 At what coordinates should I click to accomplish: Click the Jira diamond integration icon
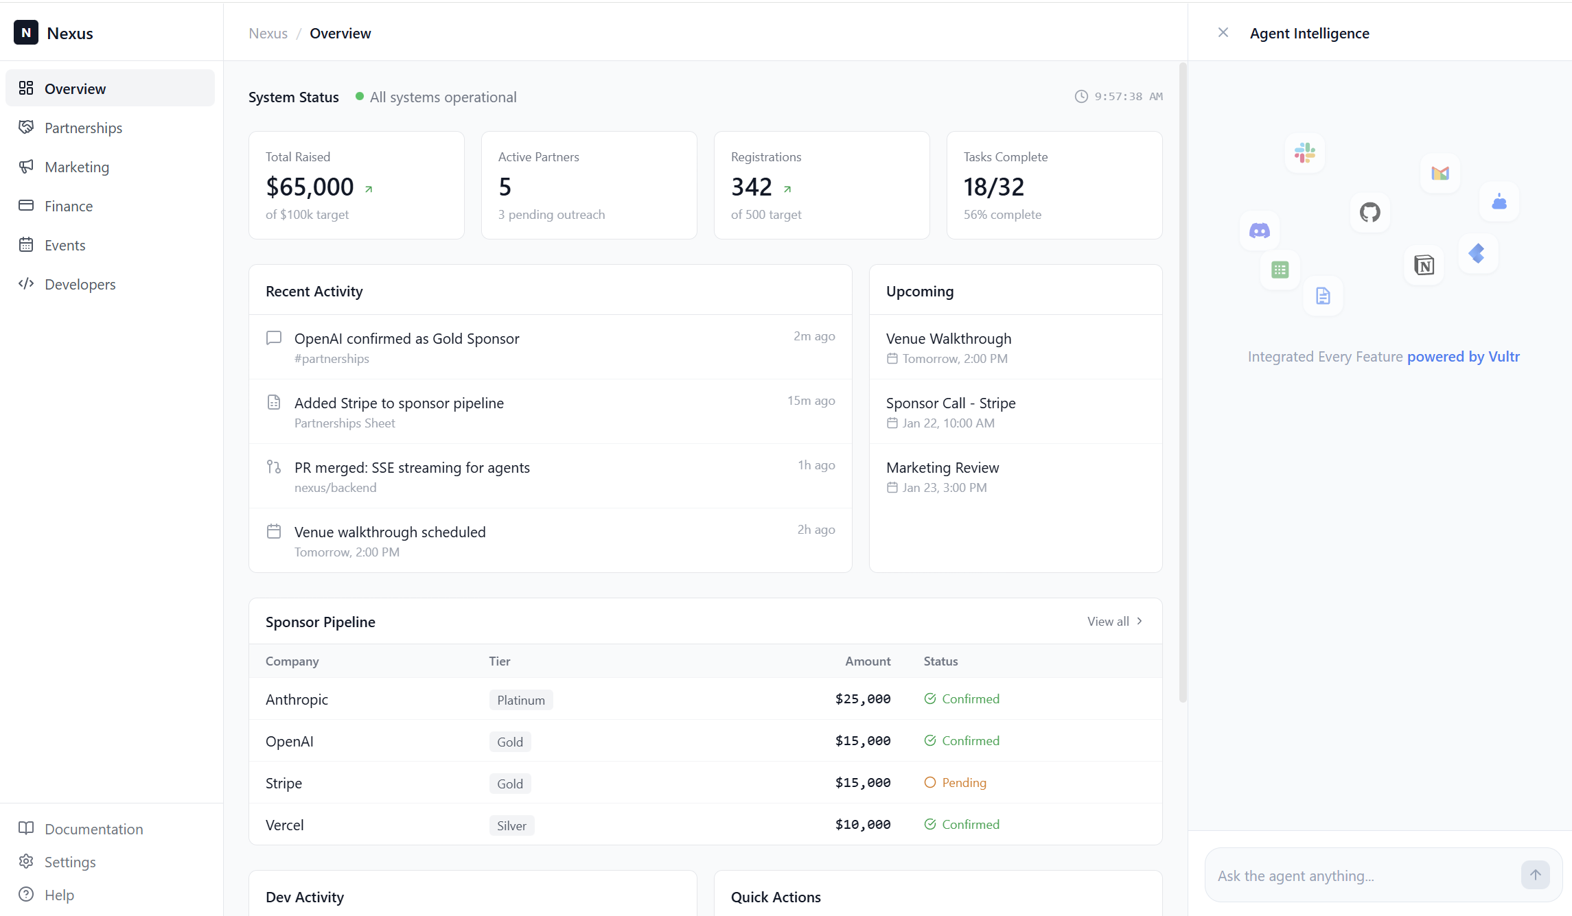pyautogui.click(x=1477, y=253)
